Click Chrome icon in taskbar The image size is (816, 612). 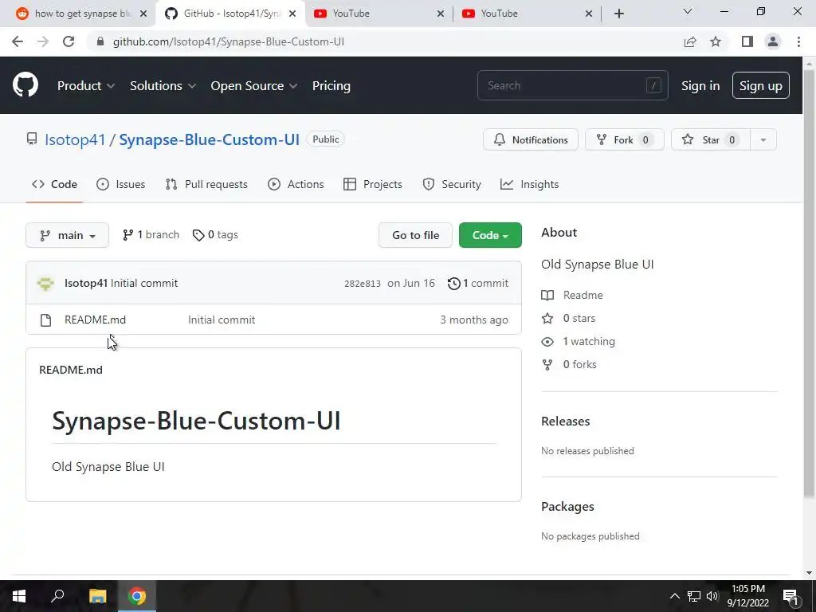(137, 596)
